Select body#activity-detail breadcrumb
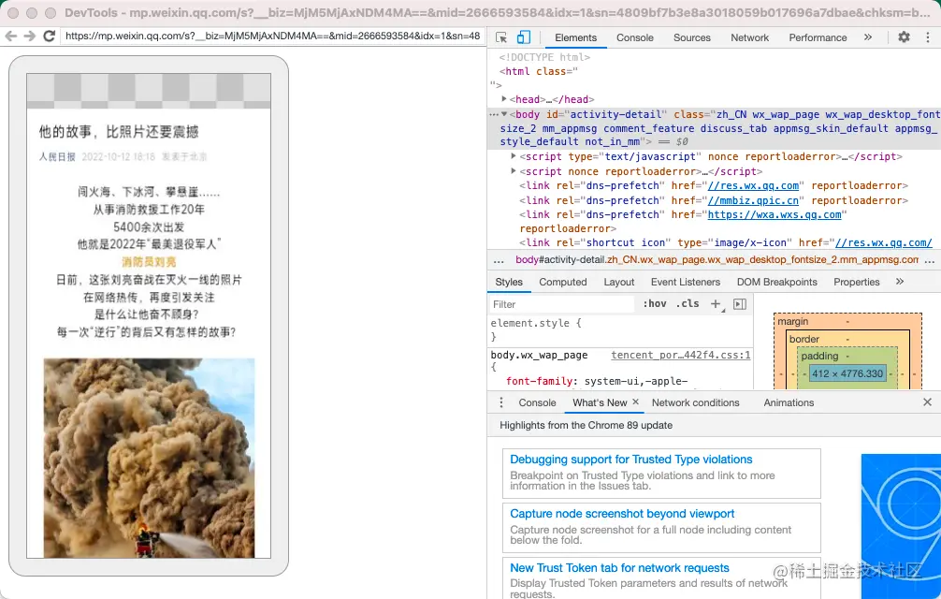 [x=717, y=260]
